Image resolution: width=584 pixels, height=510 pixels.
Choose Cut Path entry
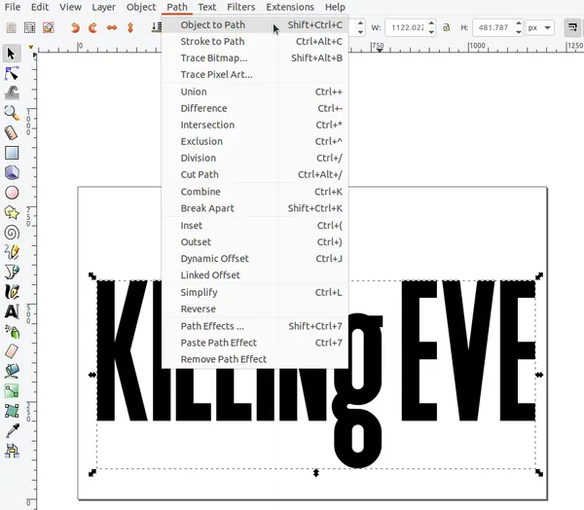coord(255,175)
